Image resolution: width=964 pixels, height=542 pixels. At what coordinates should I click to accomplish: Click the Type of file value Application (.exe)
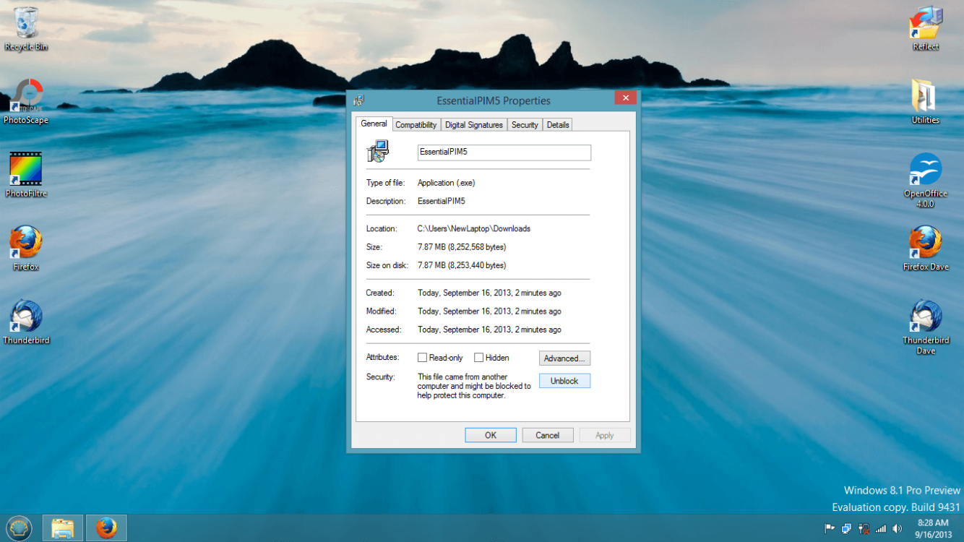click(447, 183)
